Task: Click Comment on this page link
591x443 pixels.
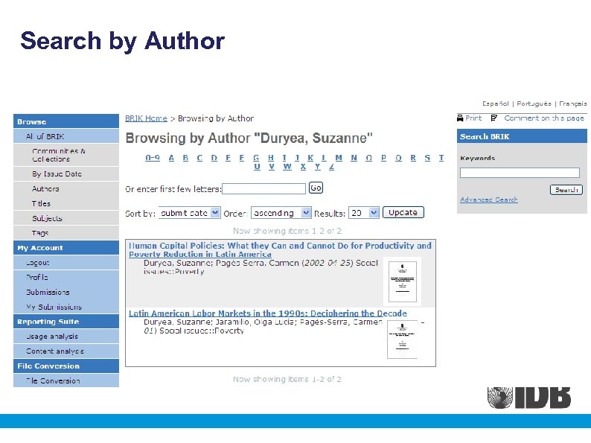Action: (544, 118)
